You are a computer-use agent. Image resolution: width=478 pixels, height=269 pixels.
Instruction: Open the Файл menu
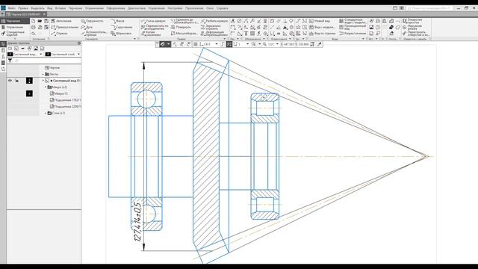point(12,8)
